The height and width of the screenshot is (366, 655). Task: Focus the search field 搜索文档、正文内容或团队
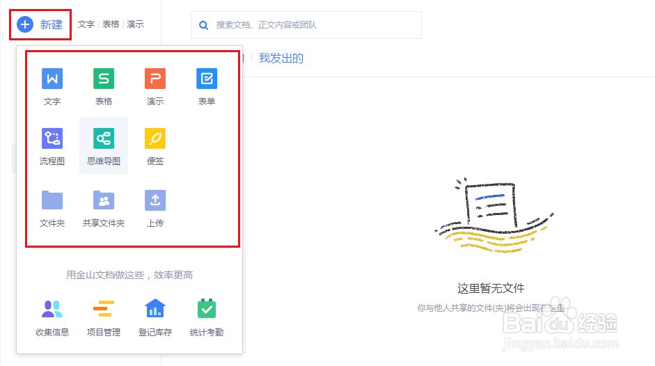coord(306,25)
